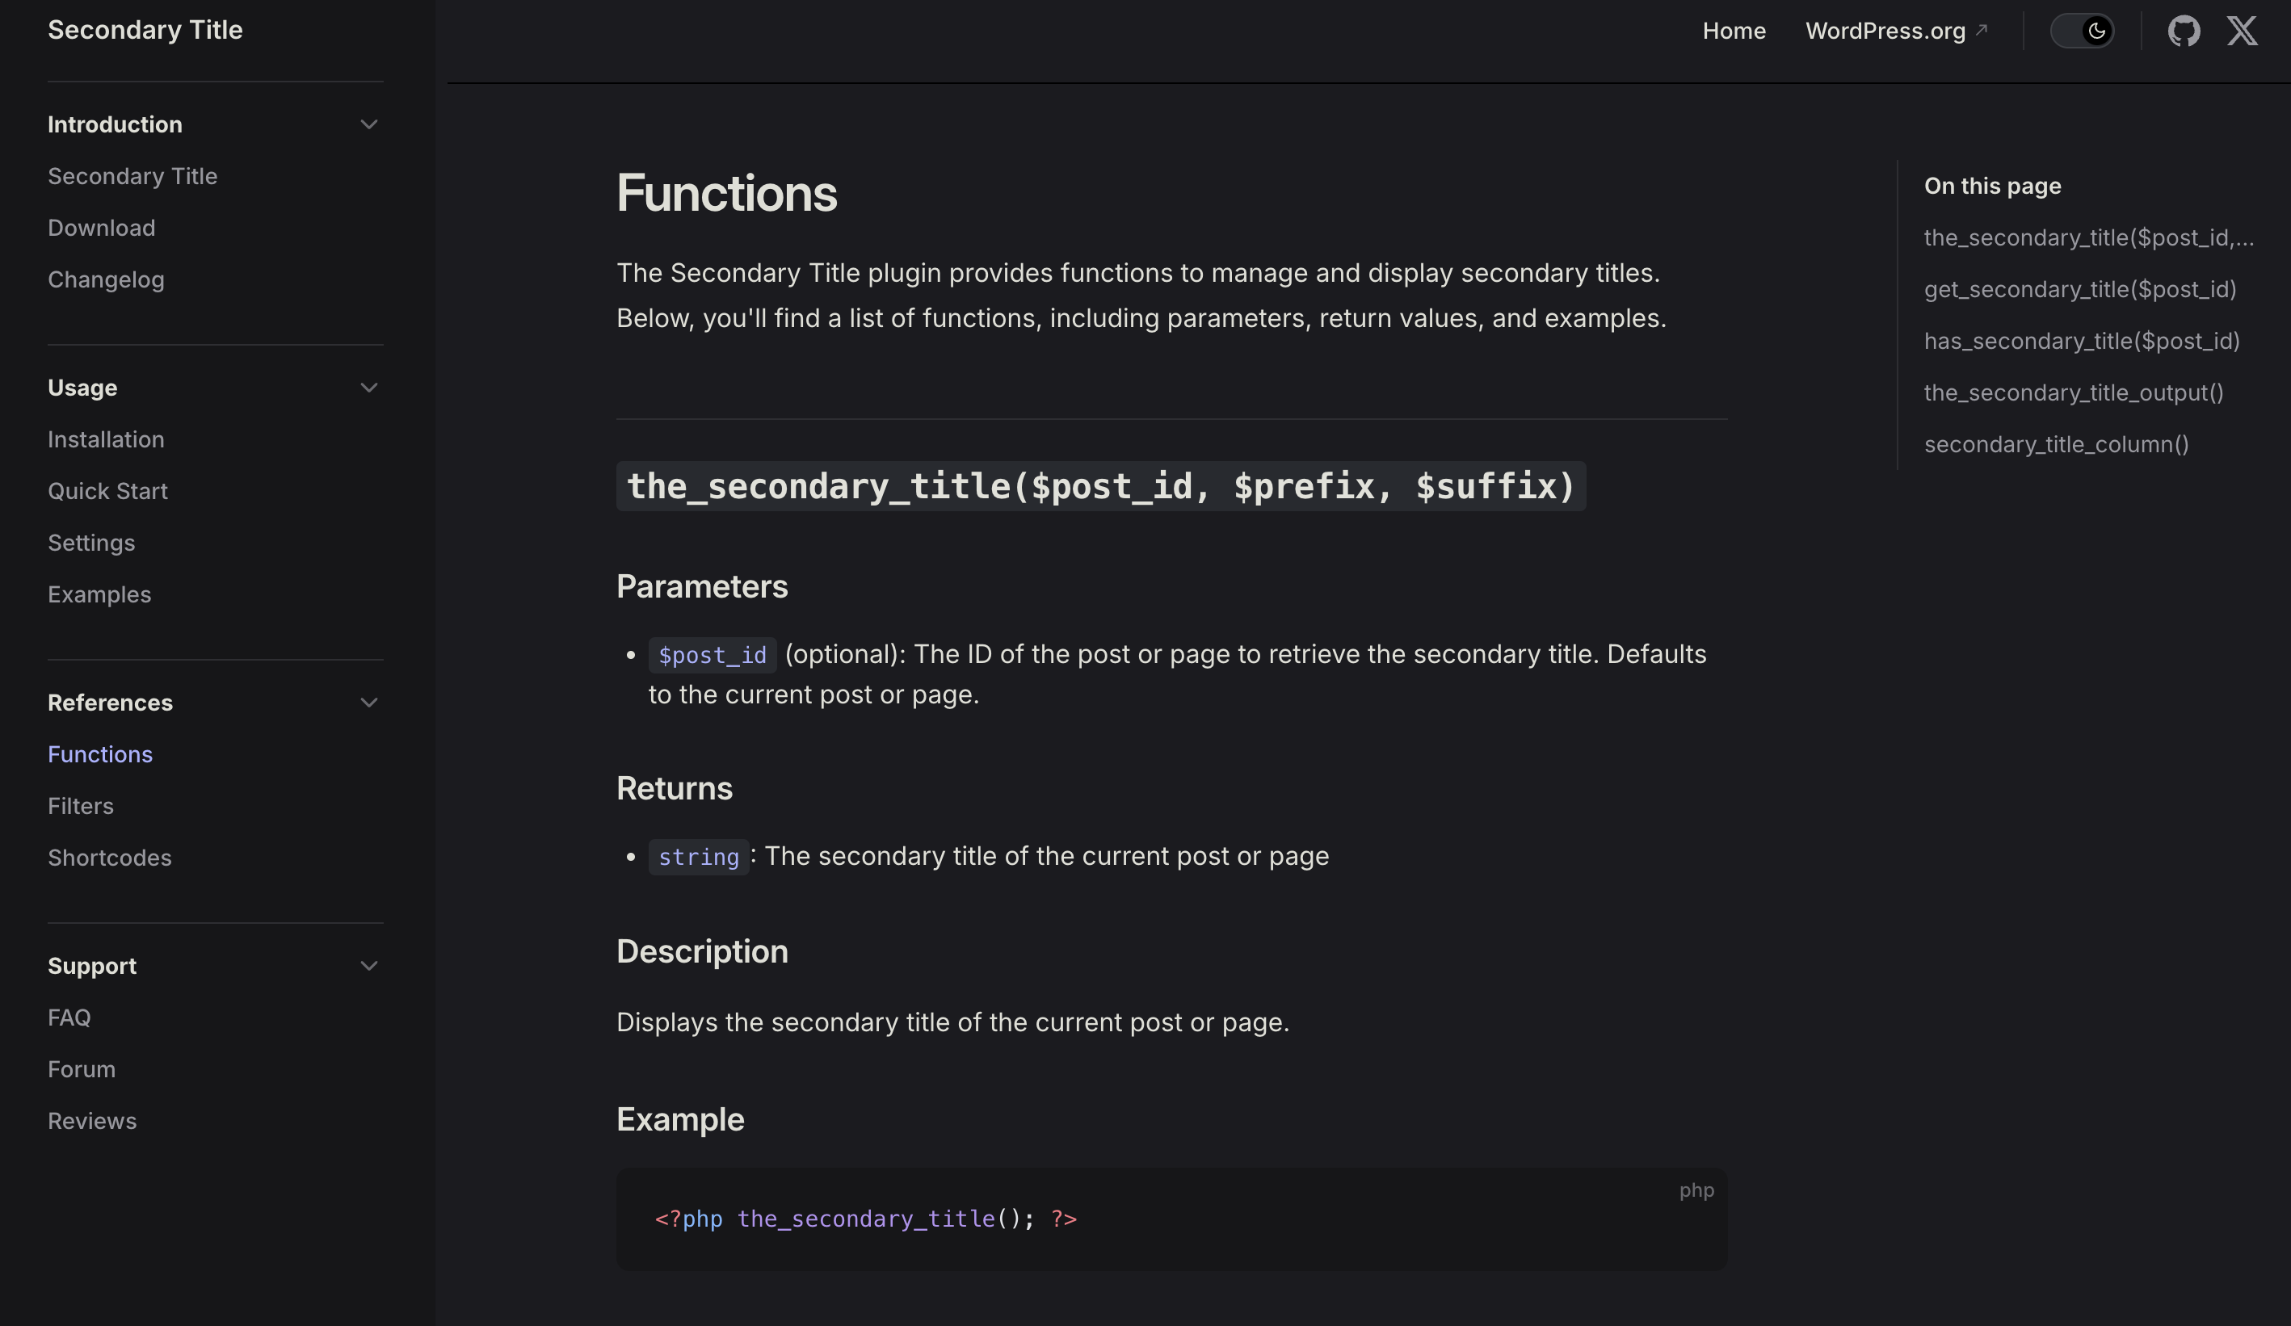Toggle the dark mode switch
Viewport: 2291px width, 1326px height.
pos(2082,31)
